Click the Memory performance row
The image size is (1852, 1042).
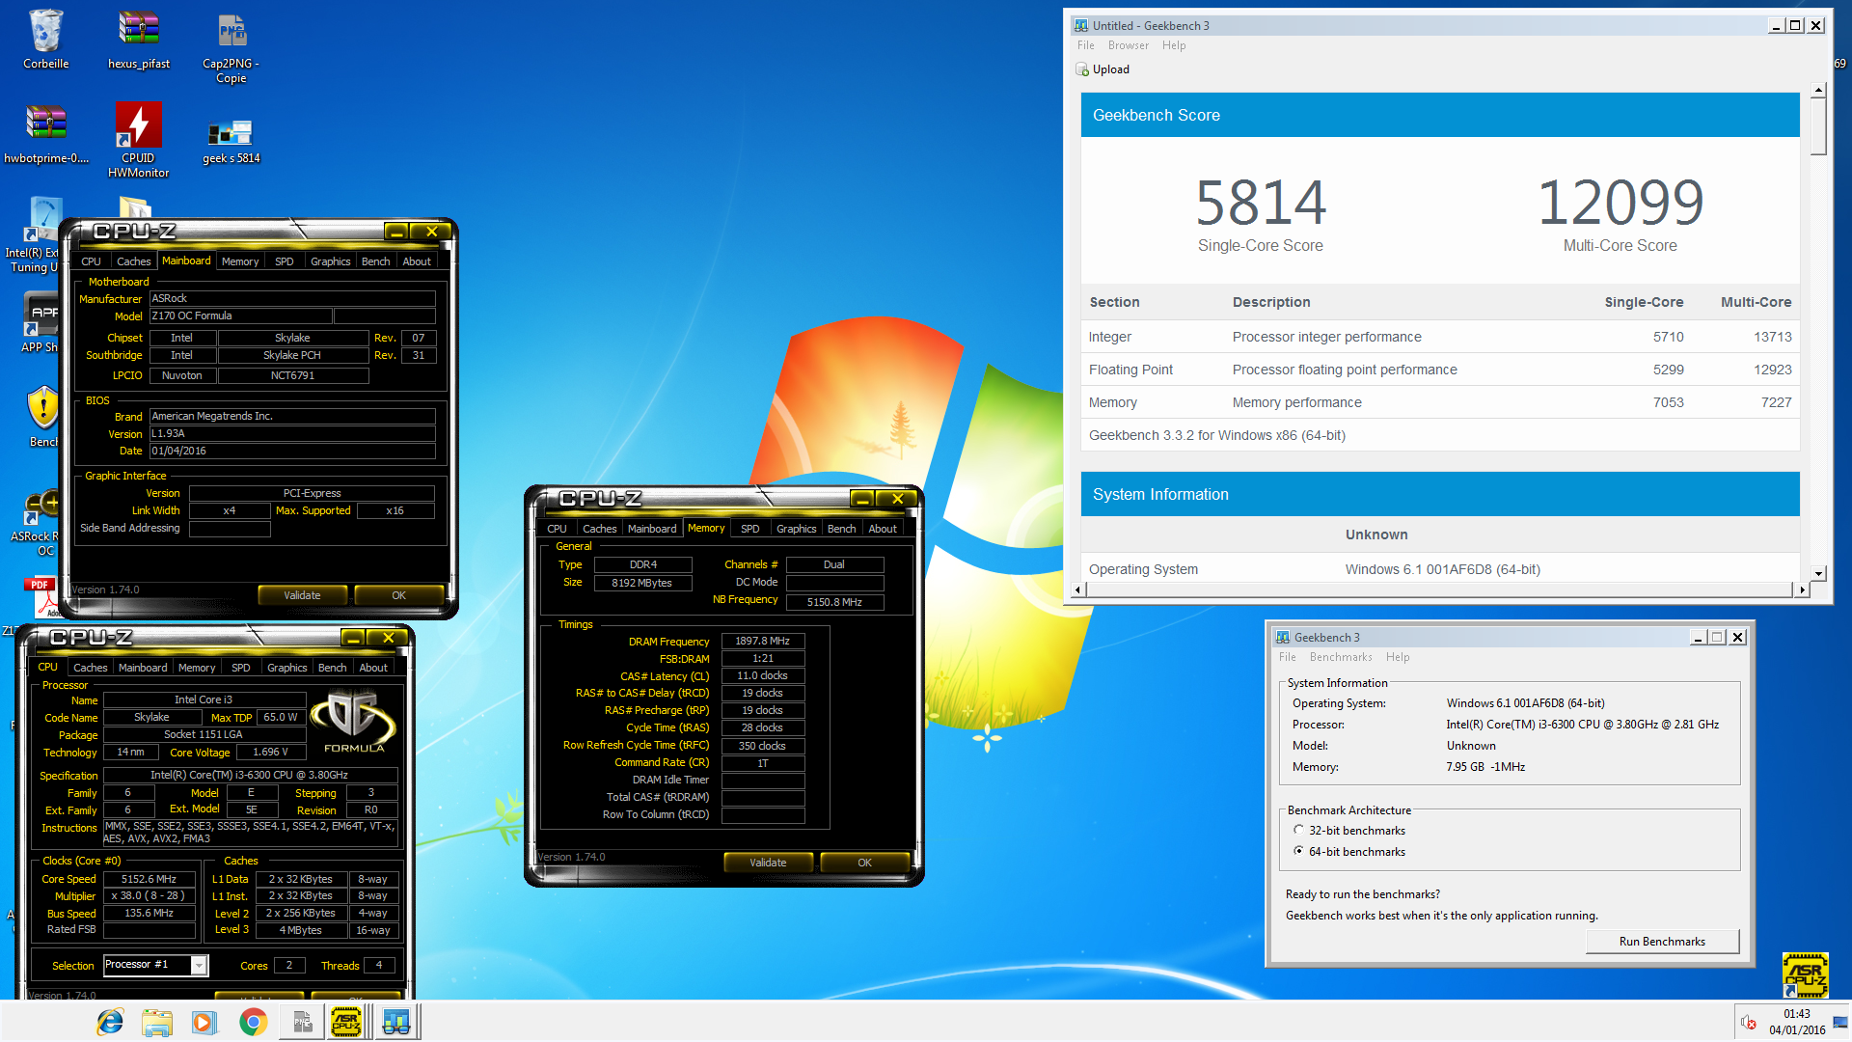pos(1440,402)
